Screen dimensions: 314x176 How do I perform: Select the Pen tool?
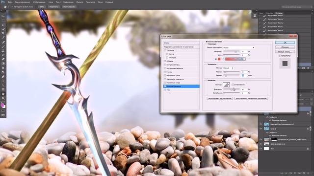tap(3, 77)
